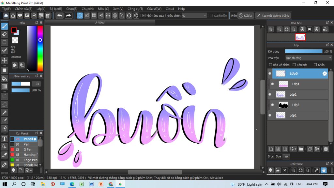Open brush add dropdown arrow at panel bottom

31,170
